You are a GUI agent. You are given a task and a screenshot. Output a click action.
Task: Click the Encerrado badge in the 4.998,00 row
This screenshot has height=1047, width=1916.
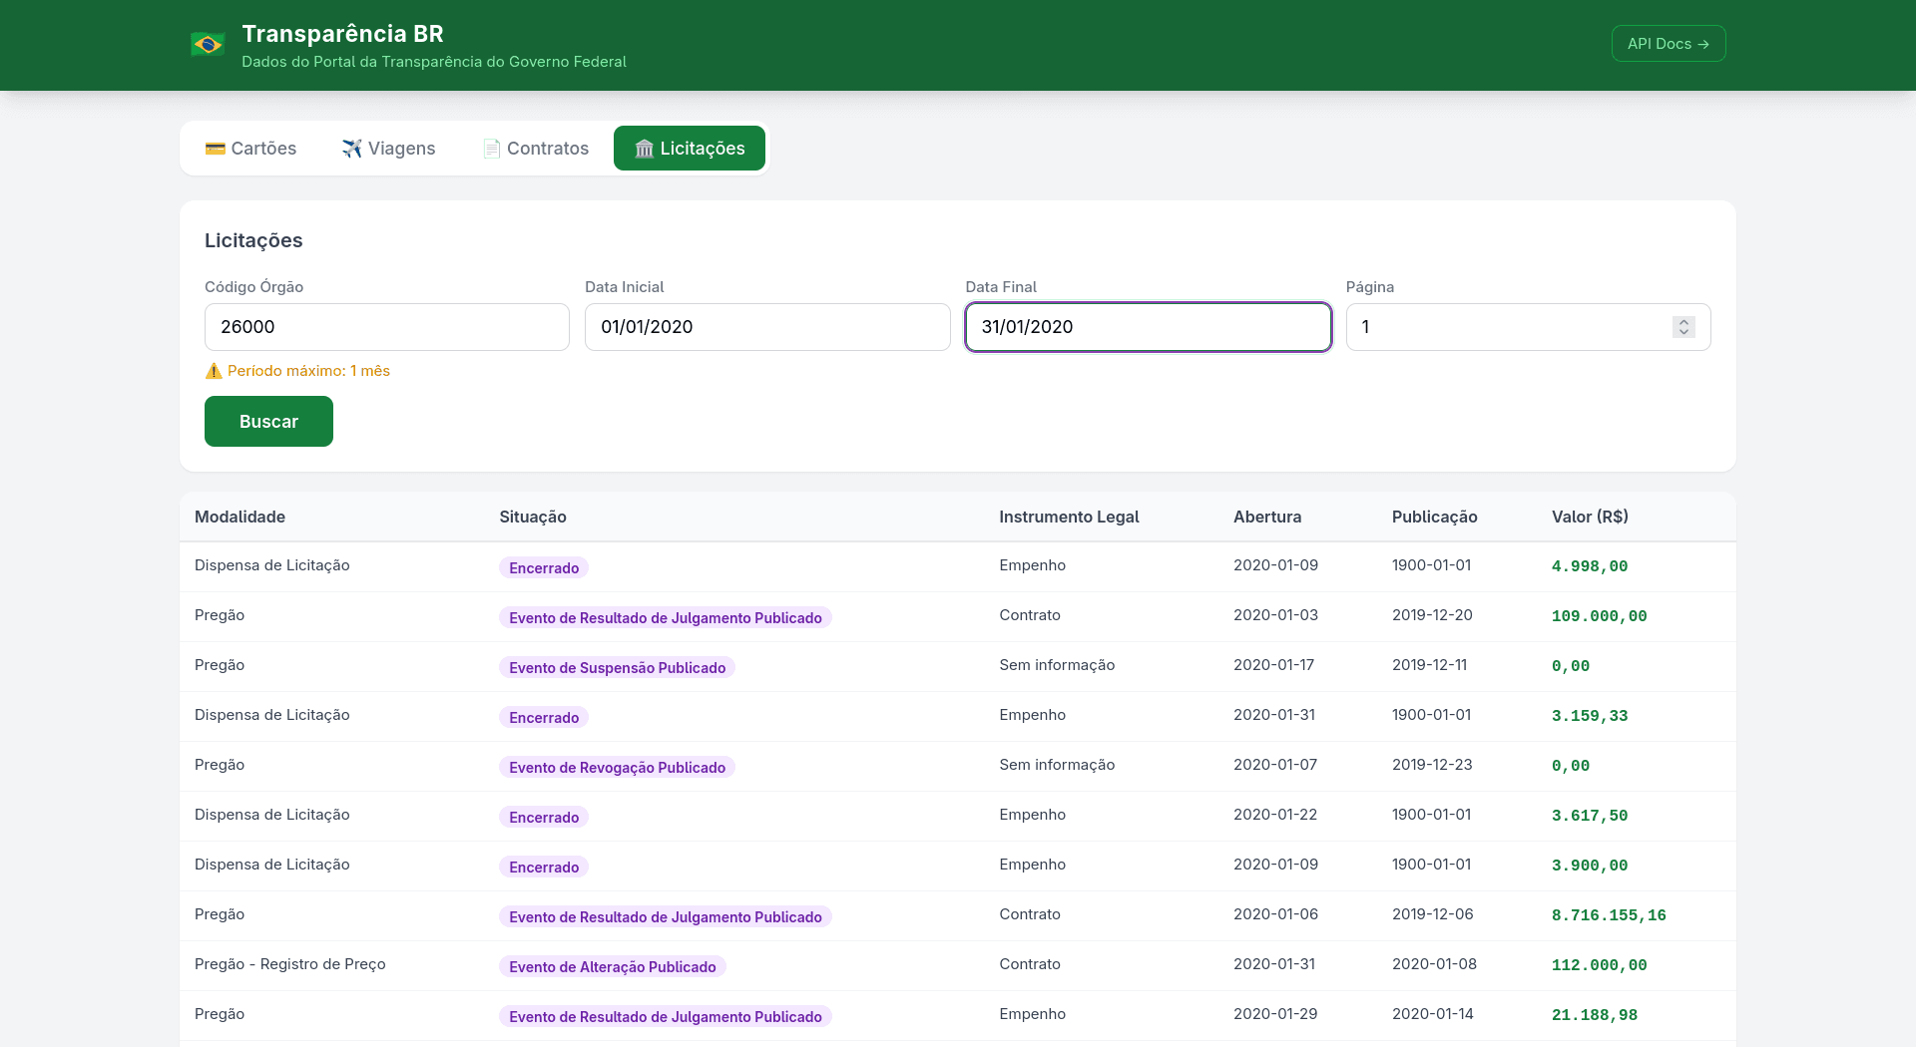(x=544, y=567)
